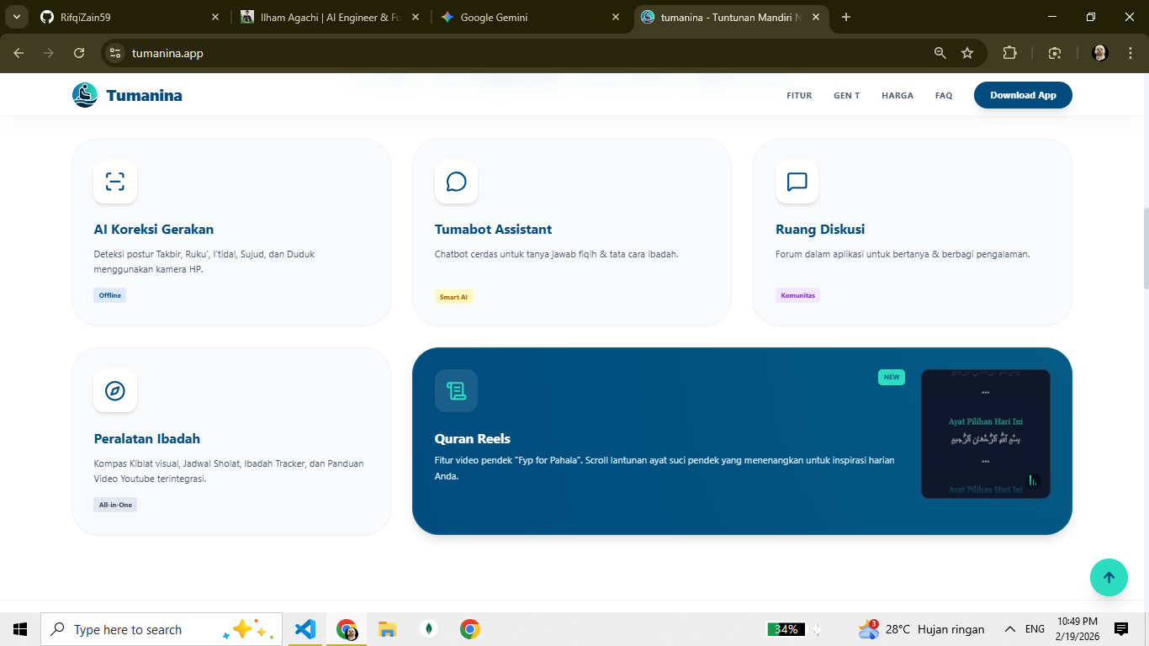Image resolution: width=1149 pixels, height=646 pixels.
Task: Expand the hidden icons chevron in system tray
Action: click(1009, 628)
